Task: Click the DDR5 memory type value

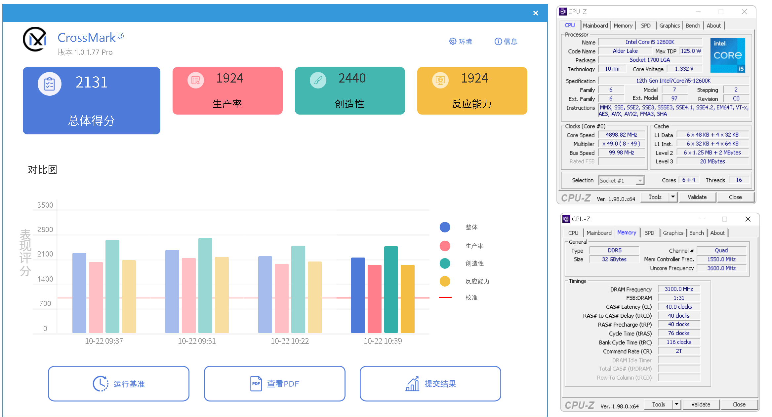Action: (614, 250)
